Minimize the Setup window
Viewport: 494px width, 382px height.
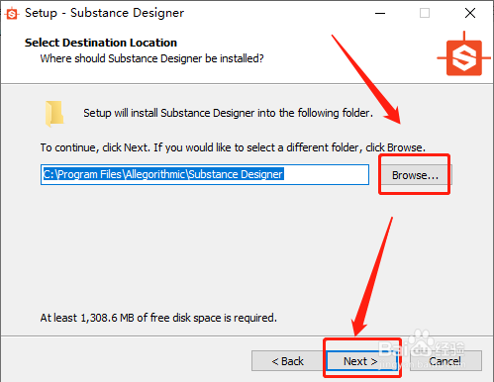point(380,13)
